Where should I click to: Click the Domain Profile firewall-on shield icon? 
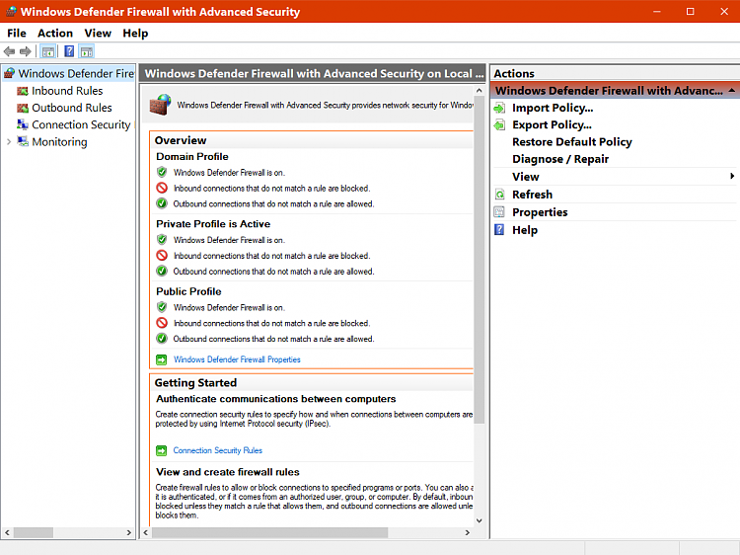162,172
